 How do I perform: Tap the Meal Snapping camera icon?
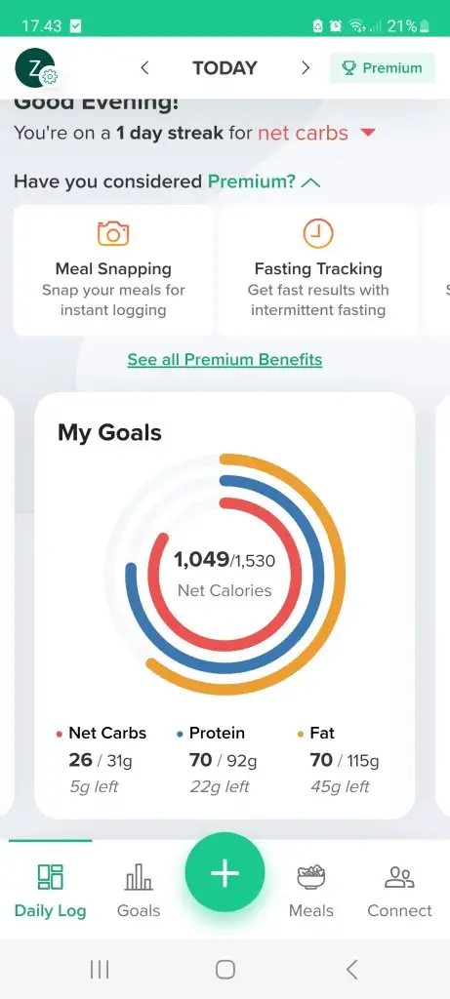click(113, 233)
